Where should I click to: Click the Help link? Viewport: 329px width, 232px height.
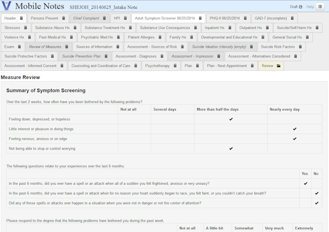coord(310,7)
